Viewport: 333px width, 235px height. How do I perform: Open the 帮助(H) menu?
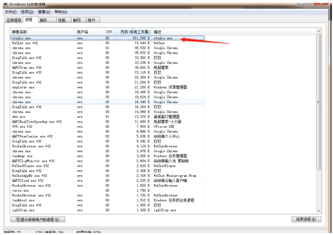pos(61,12)
